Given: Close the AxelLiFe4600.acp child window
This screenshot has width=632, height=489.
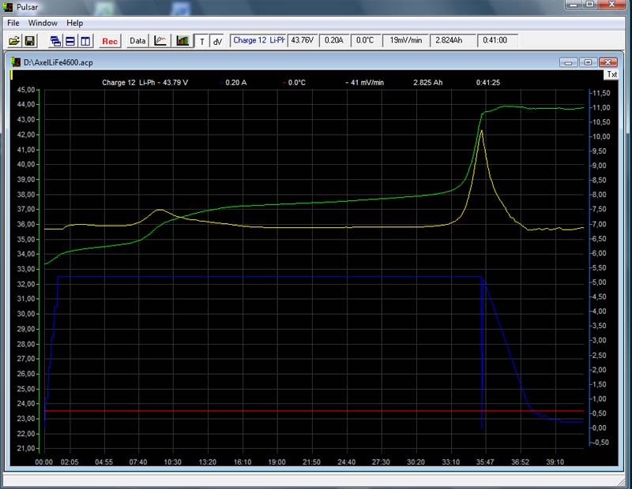Looking at the screenshot, I should (608, 62).
